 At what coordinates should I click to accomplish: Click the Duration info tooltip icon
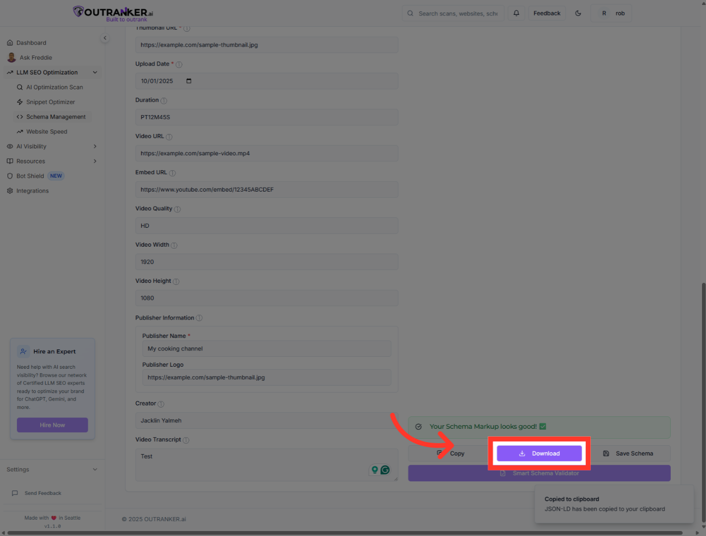click(x=164, y=100)
